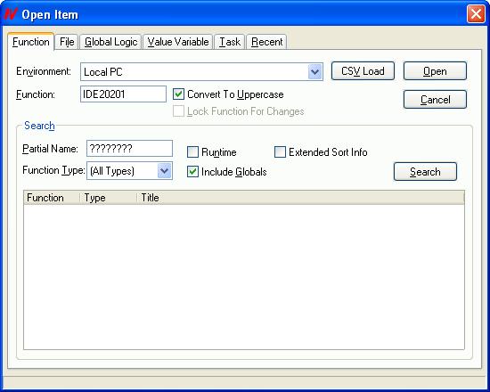Close the Open Item dialog
This screenshot has height=392, width=490.
pyautogui.click(x=476, y=14)
